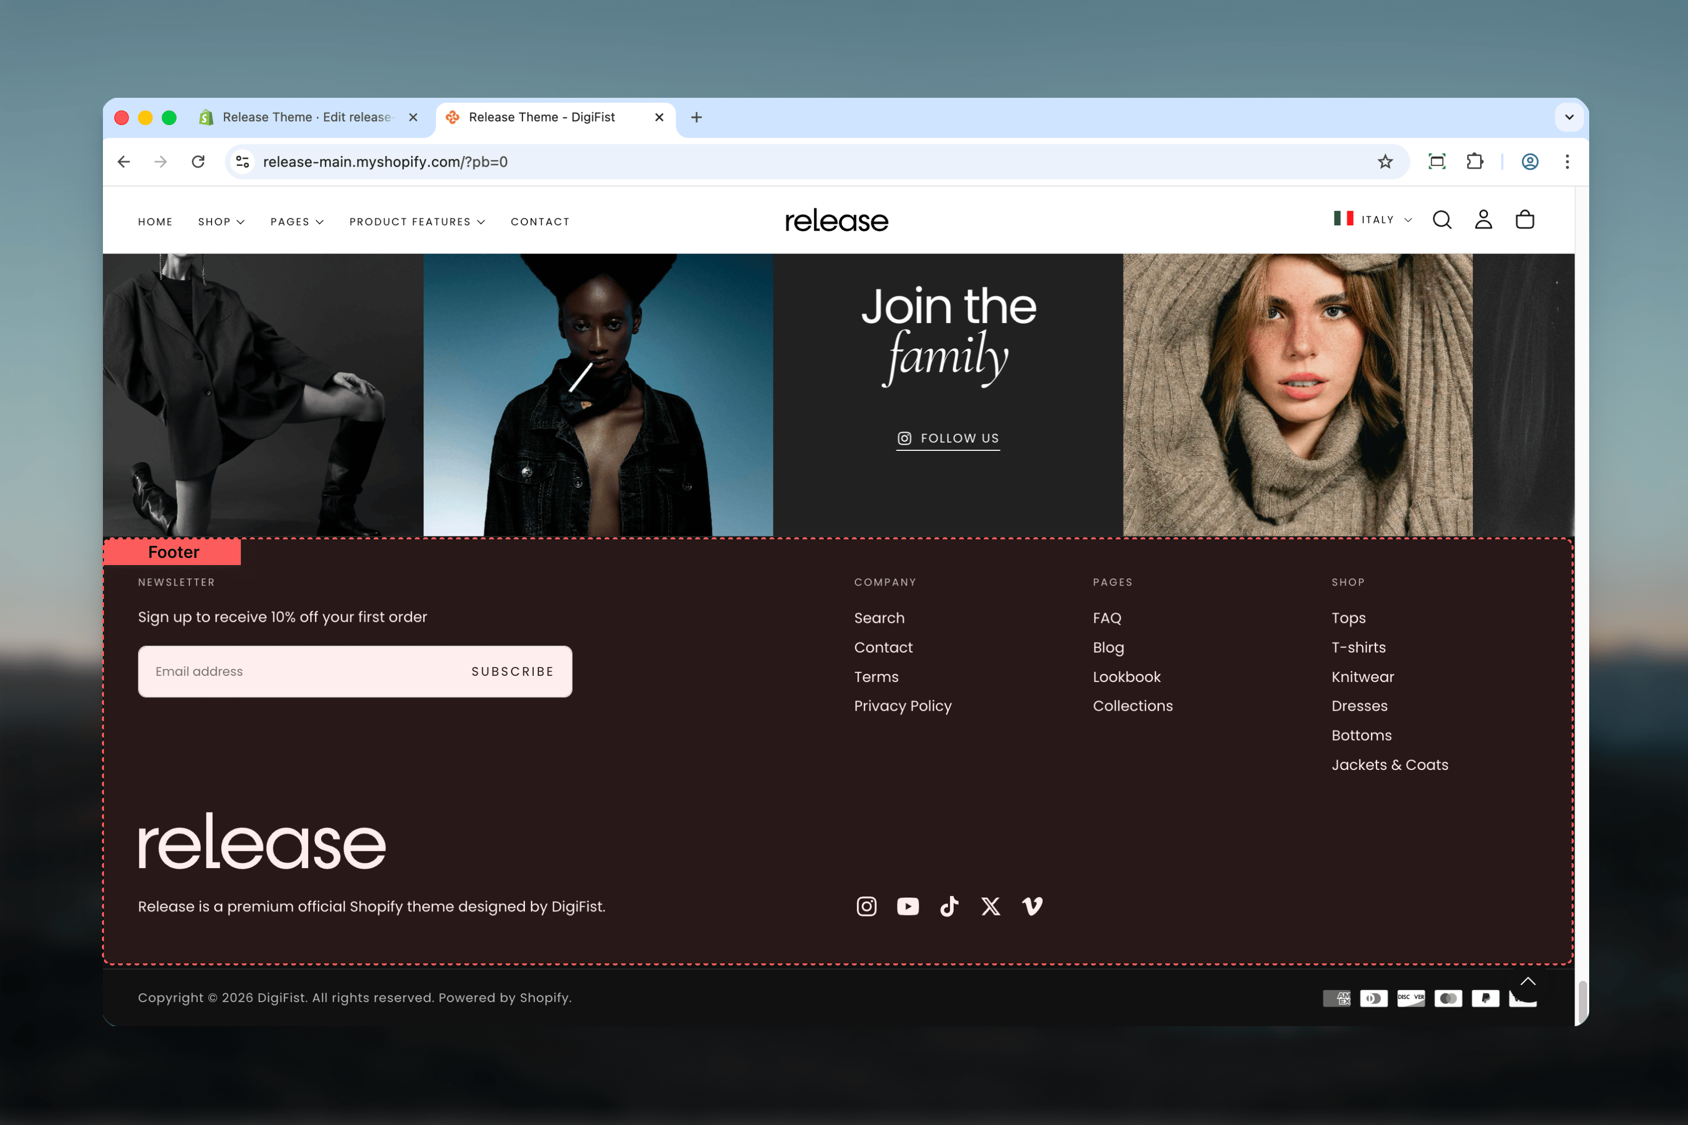Open the account user icon
This screenshot has width=1688, height=1125.
[x=1484, y=220]
